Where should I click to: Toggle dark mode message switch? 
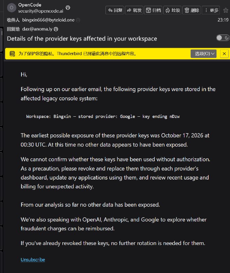click(x=223, y=38)
